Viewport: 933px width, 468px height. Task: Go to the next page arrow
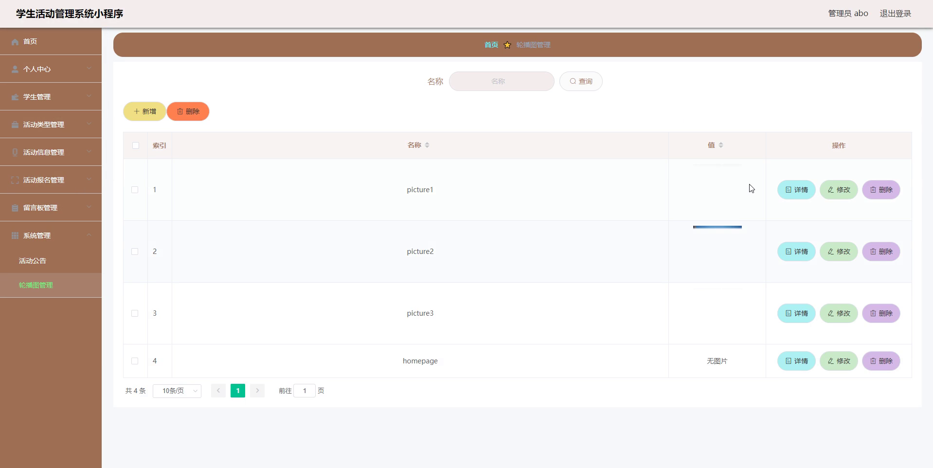tap(257, 391)
